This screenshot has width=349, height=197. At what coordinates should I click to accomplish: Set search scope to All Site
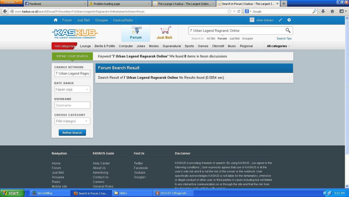[x=211, y=38]
